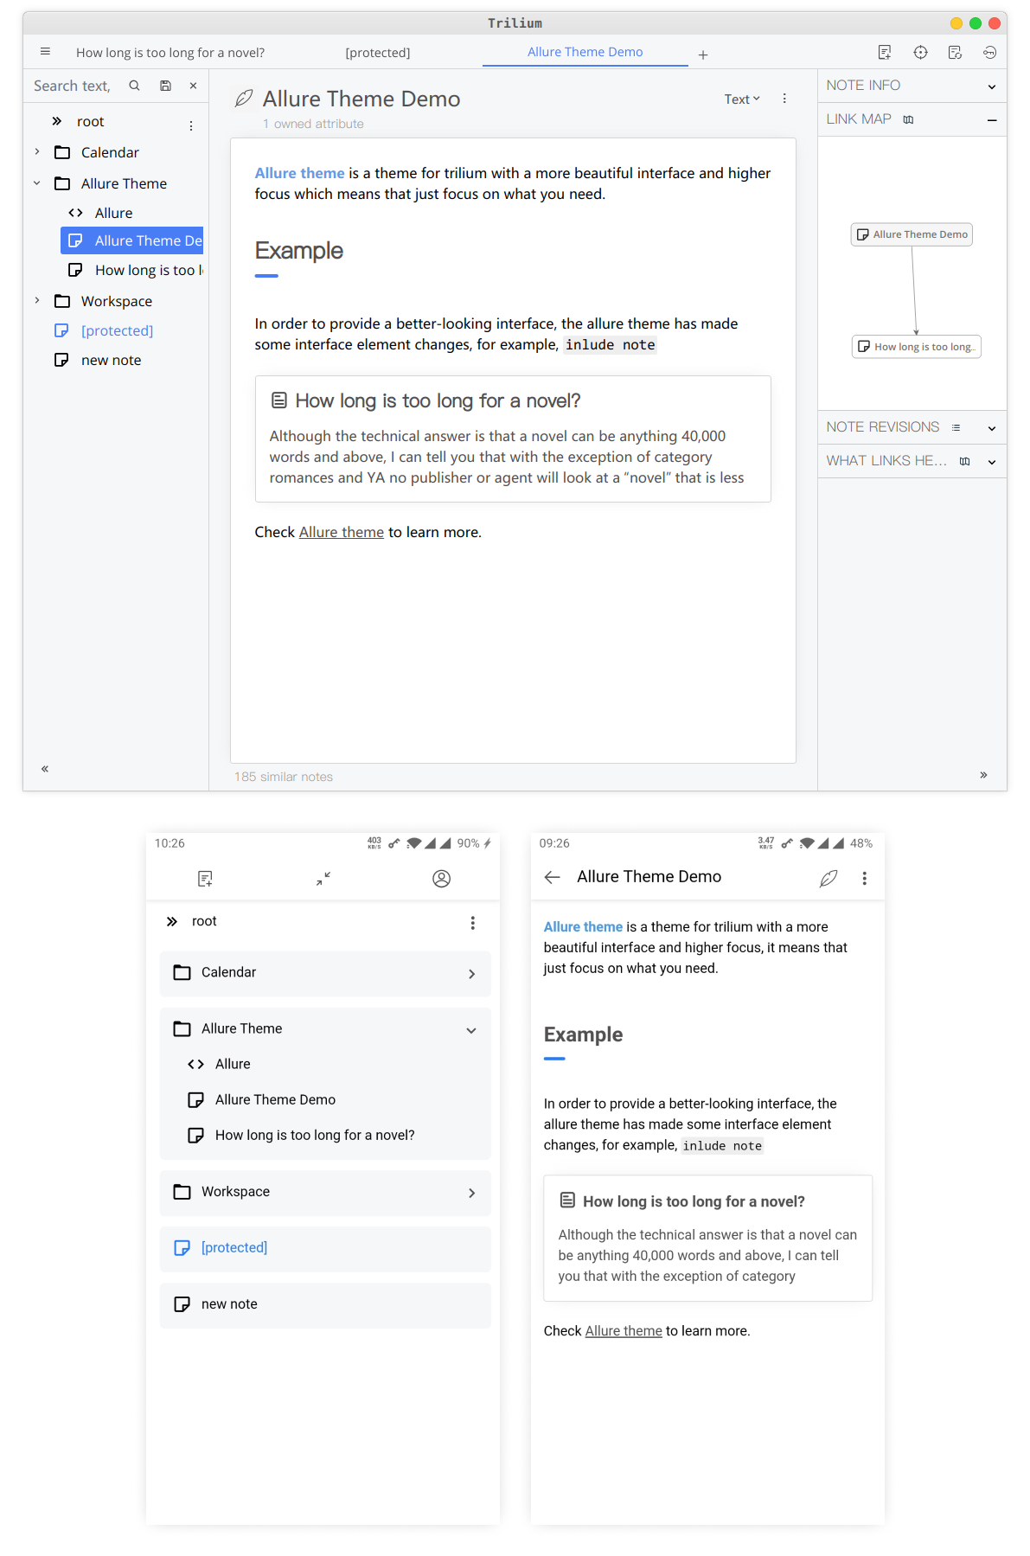Click the underlined 'Allure theme' link in the 'Check' line
Image resolution: width=1030 pixels, height=1556 pixels.
(342, 532)
